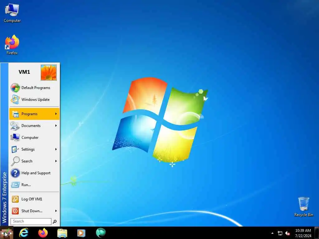
Task: Open the network tray icon
Action: 280,233
